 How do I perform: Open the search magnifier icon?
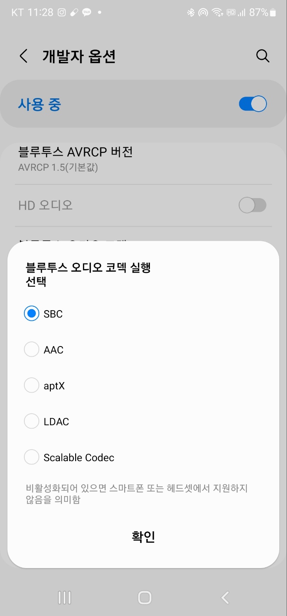coord(263,56)
